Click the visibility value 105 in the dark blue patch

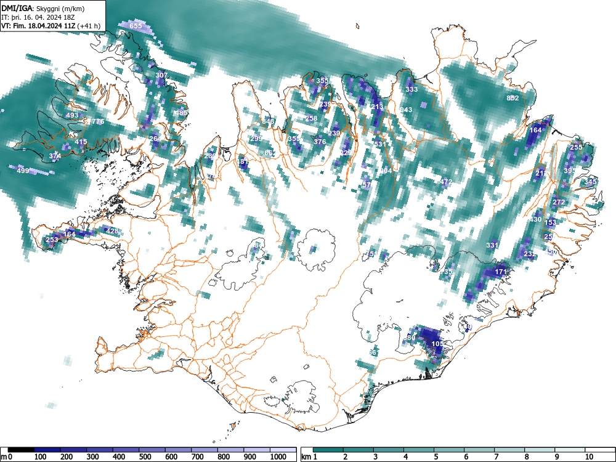(x=437, y=344)
